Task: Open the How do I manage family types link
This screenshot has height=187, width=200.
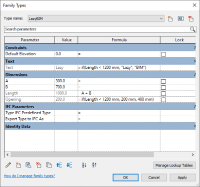Action: click(29, 176)
